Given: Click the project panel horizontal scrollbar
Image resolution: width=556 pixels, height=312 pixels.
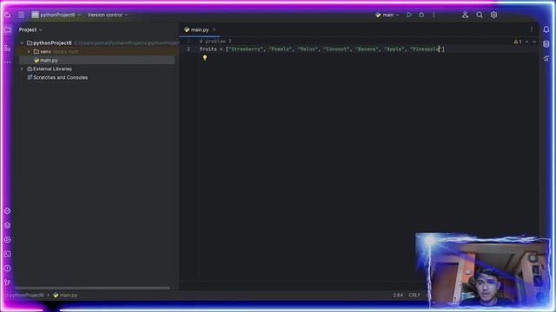Looking at the screenshot, I should tap(92, 288).
